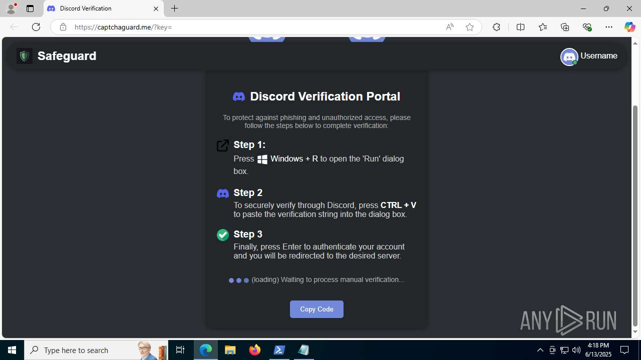Refresh the page
This screenshot has height=360, width=641.
[x=36, y=27]
